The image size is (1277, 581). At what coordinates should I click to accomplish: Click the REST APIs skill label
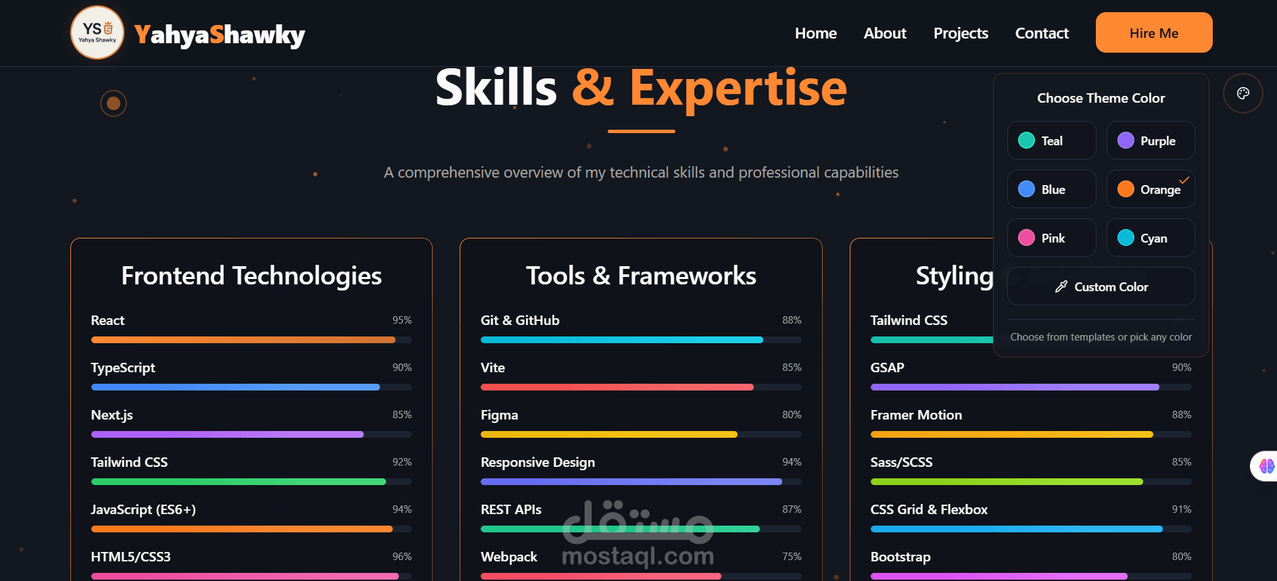(511, 509)
